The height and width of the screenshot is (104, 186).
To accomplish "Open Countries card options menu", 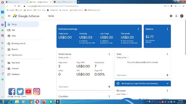I will click(109, 96).
